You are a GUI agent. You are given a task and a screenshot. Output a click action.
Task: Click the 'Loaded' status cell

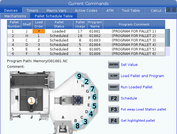point(59,31)
